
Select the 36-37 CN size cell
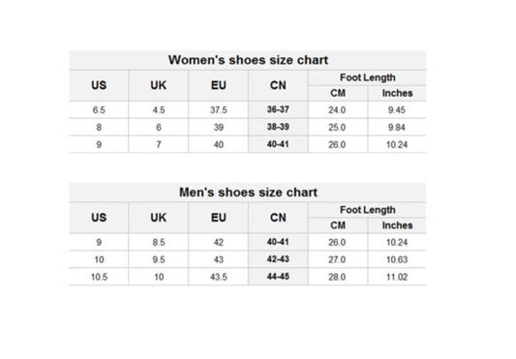pyautogui.click(x=278, y=109)
